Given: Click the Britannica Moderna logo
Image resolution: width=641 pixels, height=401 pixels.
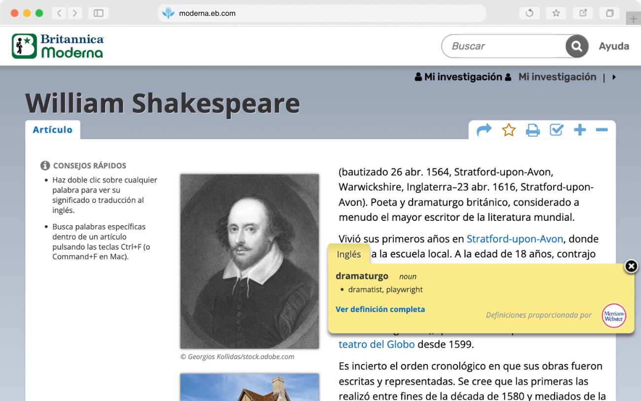Looking at the screenshot, I should point(58,46).
